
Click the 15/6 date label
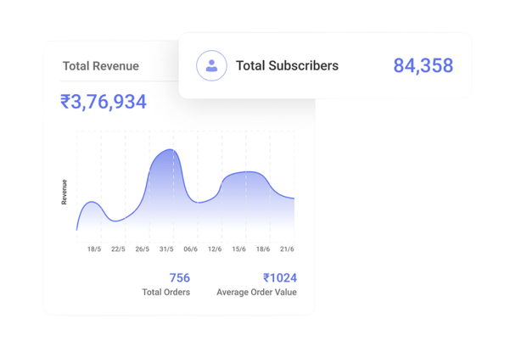point(239,249)
